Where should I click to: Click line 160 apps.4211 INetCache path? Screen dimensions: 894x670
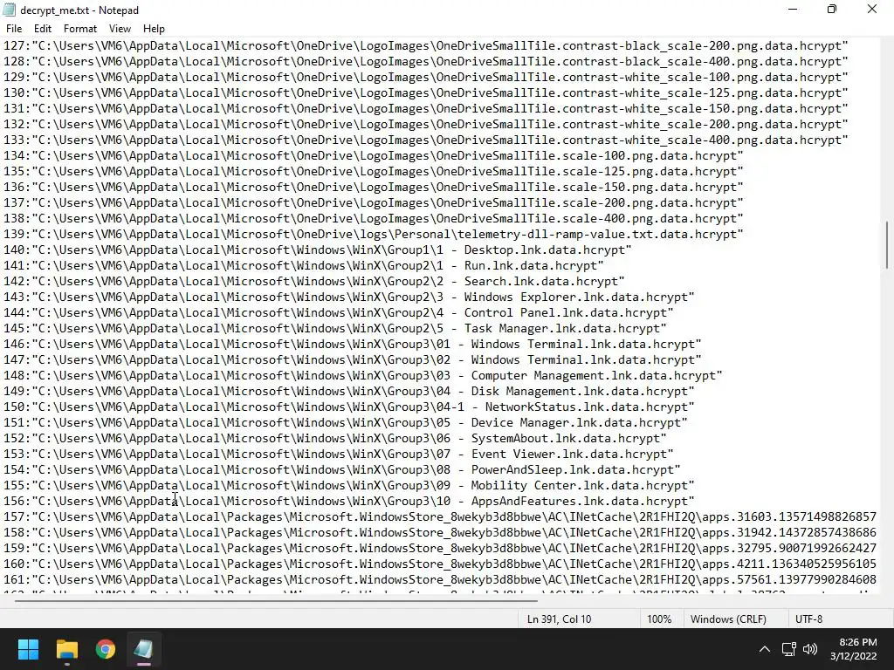click(440, 564)
